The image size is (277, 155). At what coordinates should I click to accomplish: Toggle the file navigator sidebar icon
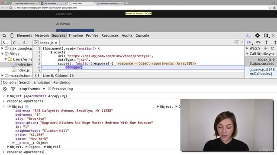(36, 43)
